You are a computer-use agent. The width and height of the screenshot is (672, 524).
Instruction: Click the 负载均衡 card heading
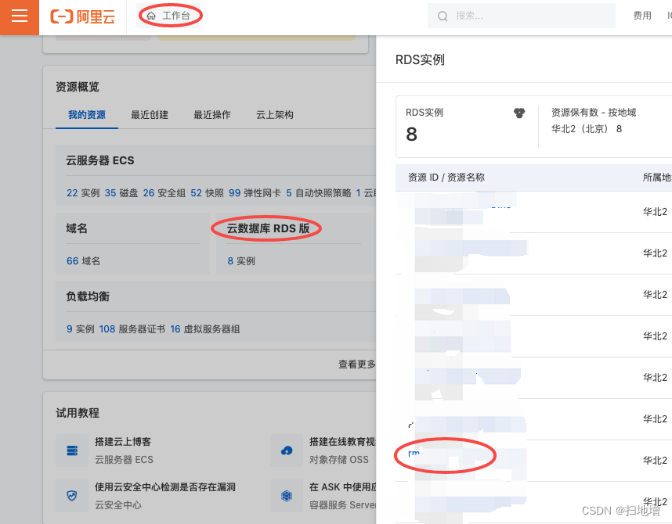88,296
